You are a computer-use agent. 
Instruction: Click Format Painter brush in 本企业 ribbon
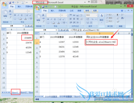click(x=43, y=21)
